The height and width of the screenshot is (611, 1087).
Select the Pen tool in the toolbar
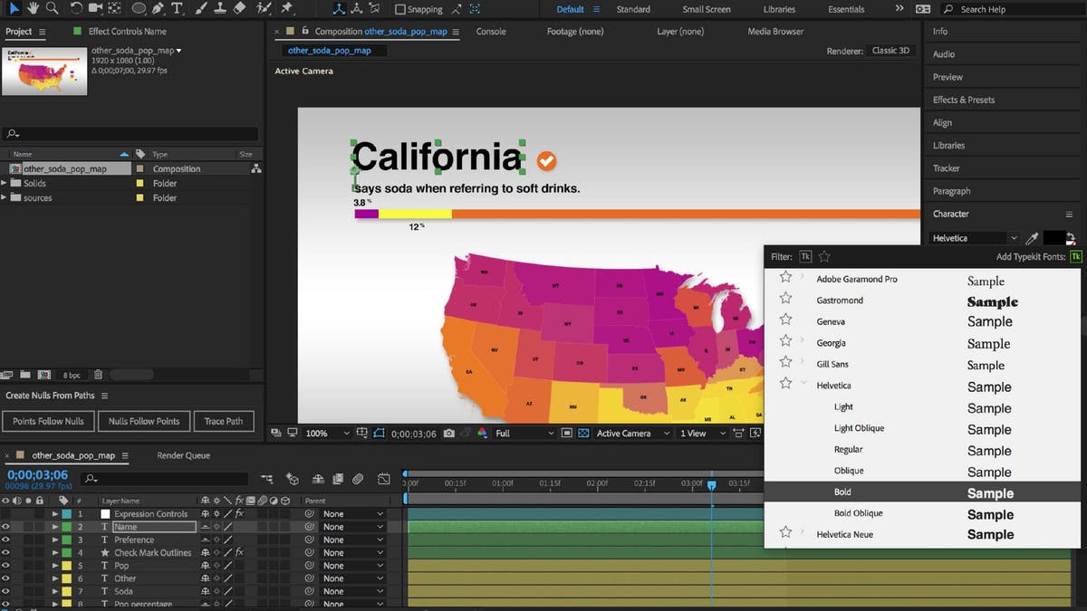coord(157,8)
